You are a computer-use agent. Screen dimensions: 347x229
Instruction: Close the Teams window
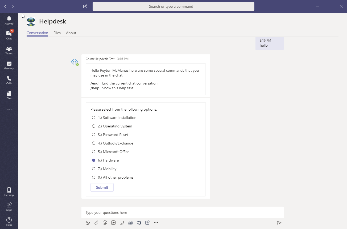(x=341, y=6)
